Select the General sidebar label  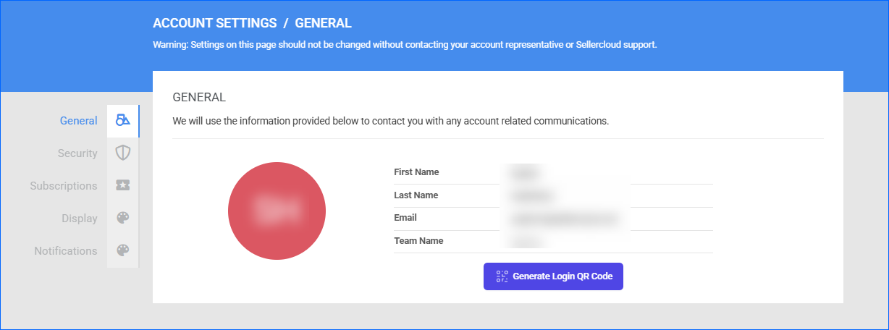point(78,121)
